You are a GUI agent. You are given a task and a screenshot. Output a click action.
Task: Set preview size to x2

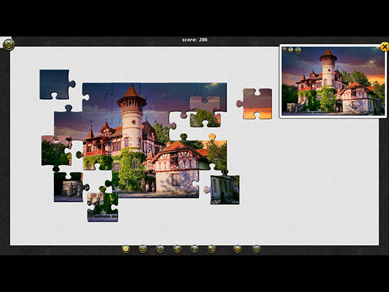point(291,50)
